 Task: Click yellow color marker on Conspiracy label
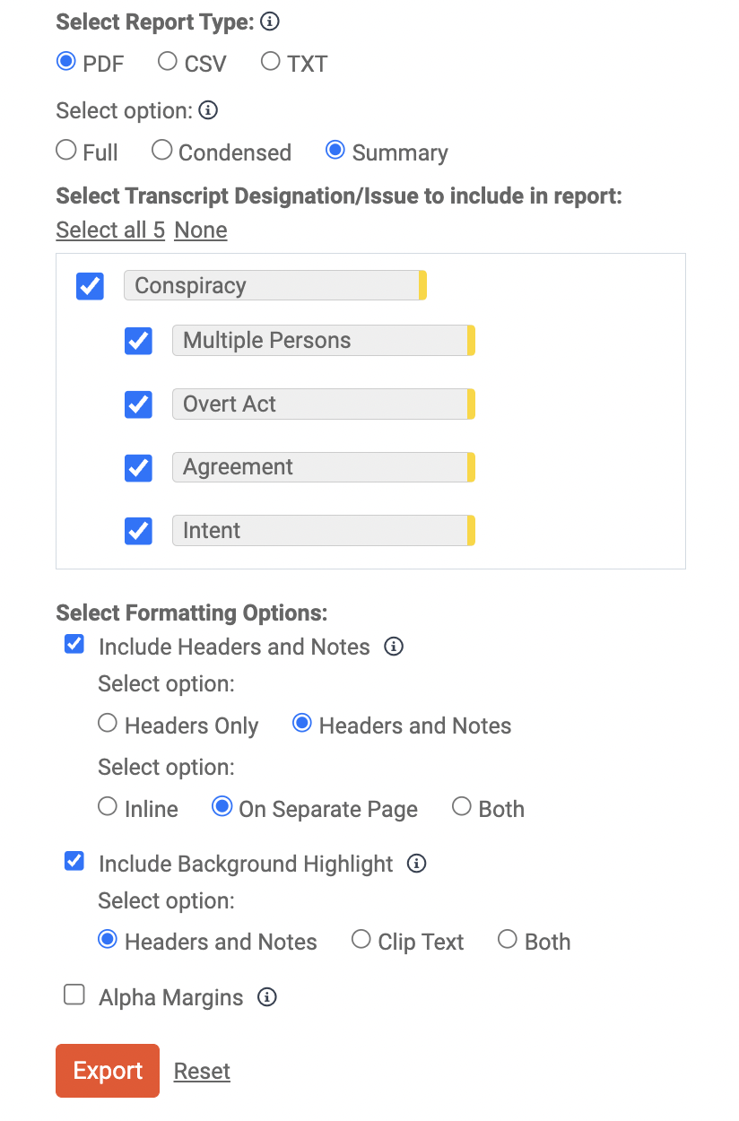click(422, 286)
